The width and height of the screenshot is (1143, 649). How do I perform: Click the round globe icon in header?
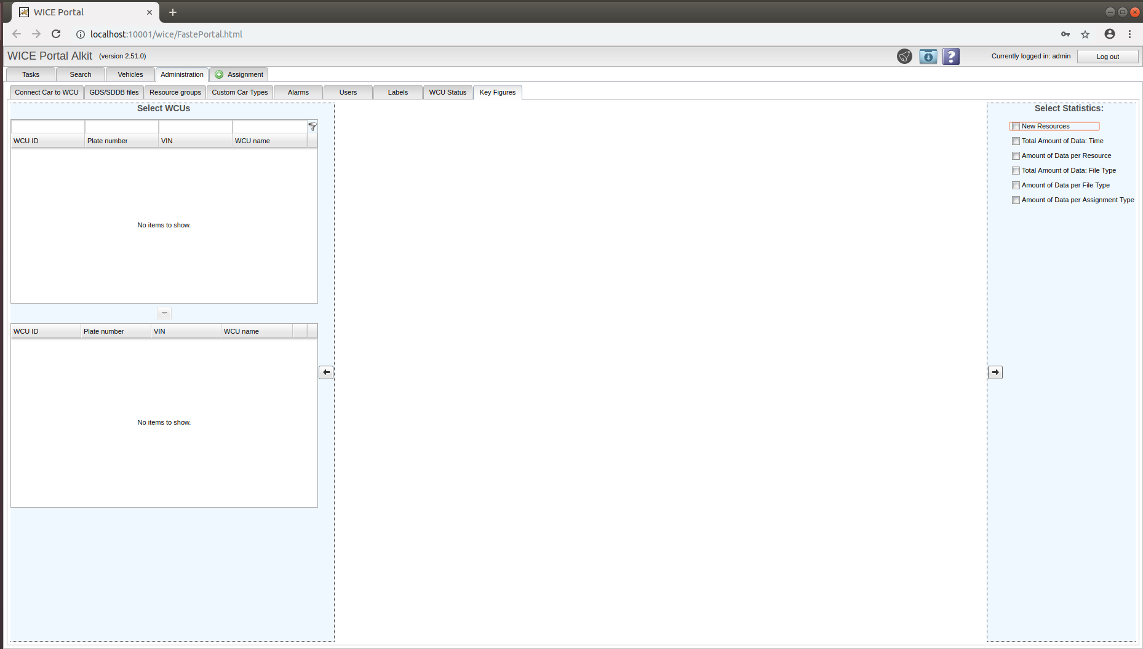coord(904,57)
